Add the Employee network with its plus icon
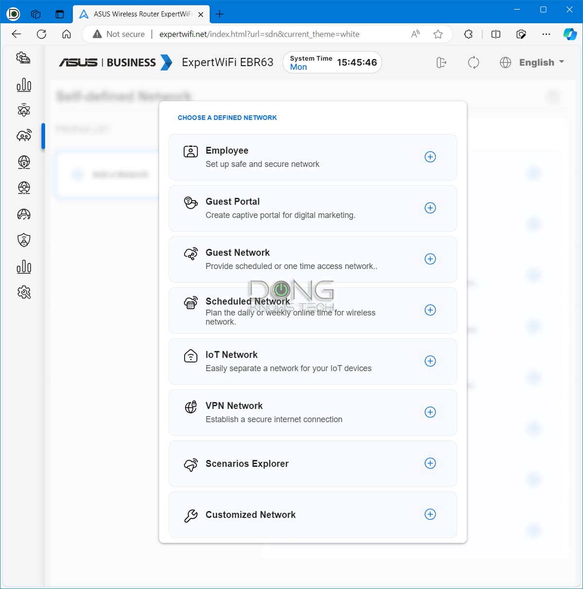The image size is (583, 589). pyautogui.click(x=430, y=157)
